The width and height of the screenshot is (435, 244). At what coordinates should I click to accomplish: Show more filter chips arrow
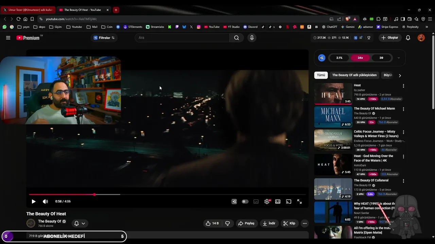(400, 76)
